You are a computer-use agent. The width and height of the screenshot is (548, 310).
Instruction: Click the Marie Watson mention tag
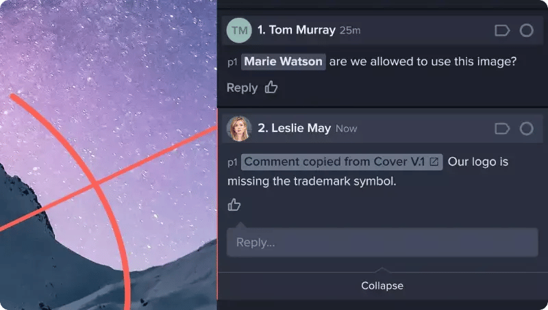point(284,62)
